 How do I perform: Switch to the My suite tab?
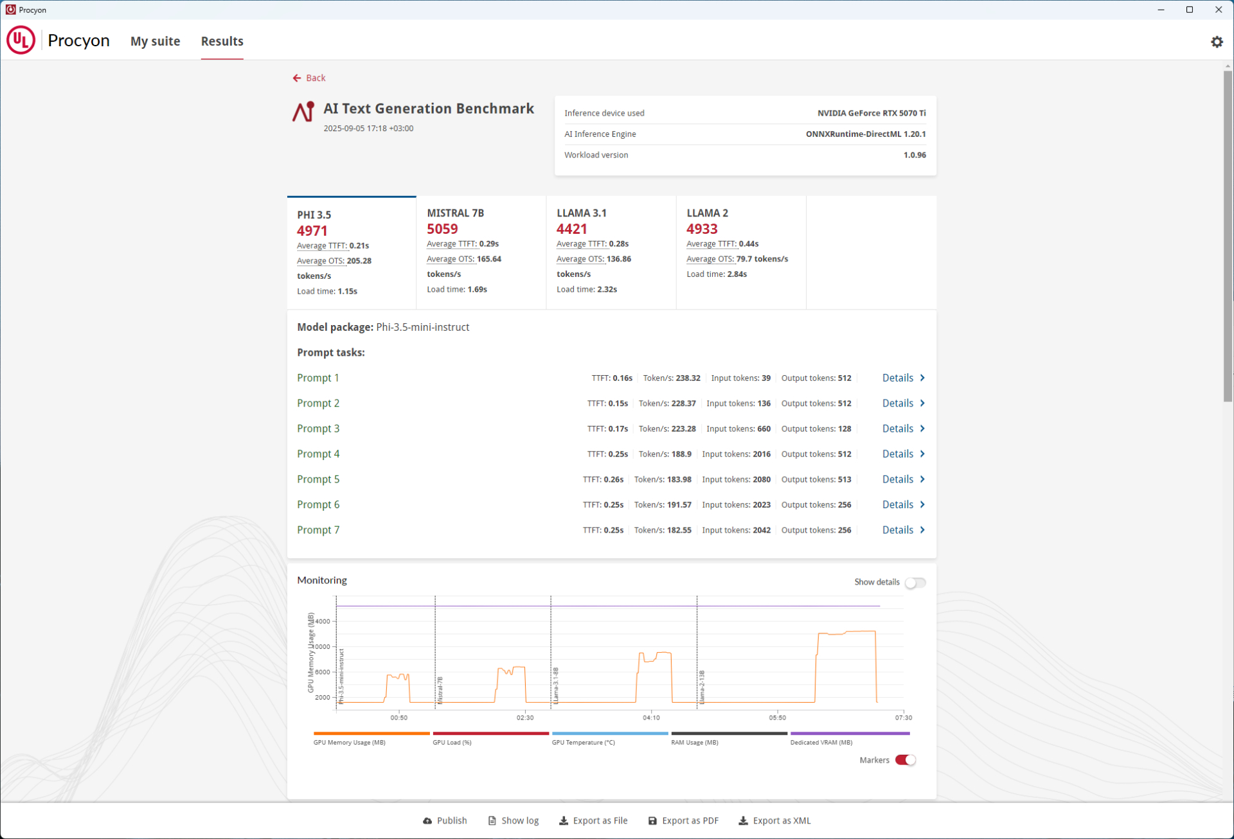(155, 41)
